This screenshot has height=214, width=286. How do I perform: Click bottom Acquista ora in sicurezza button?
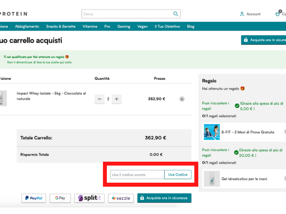(164, 198)
